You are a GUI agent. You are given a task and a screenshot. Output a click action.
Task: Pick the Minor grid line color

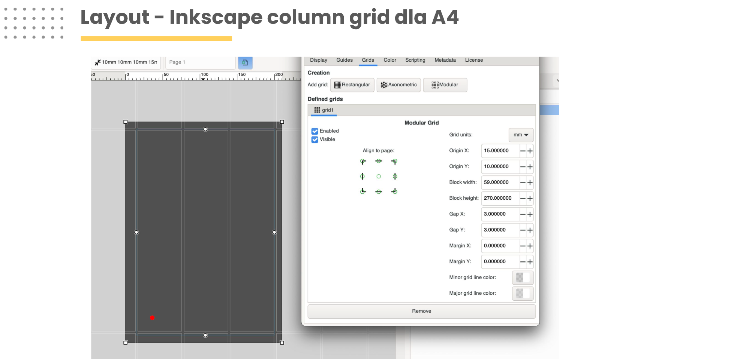click(523, 278)
